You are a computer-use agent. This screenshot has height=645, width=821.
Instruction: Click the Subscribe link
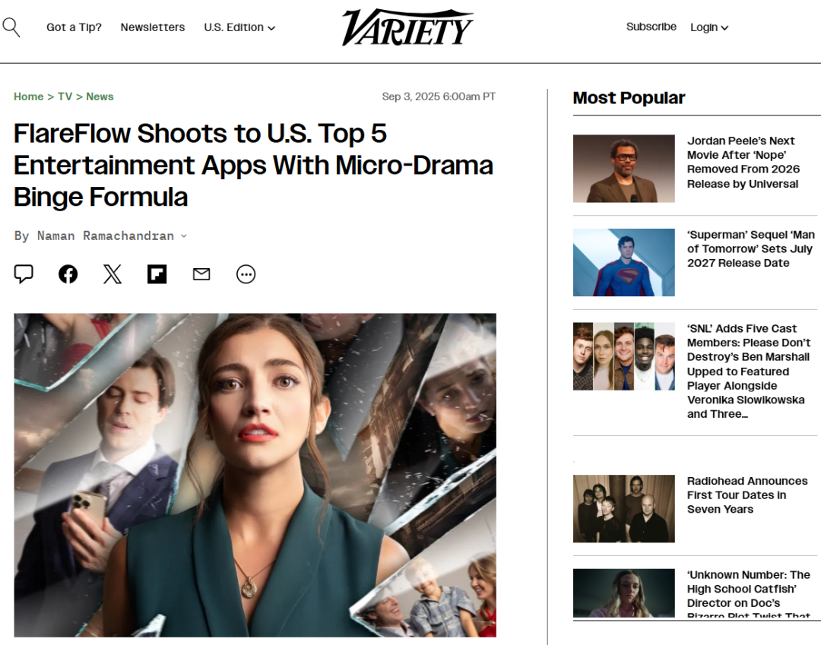tap(651, 27)
